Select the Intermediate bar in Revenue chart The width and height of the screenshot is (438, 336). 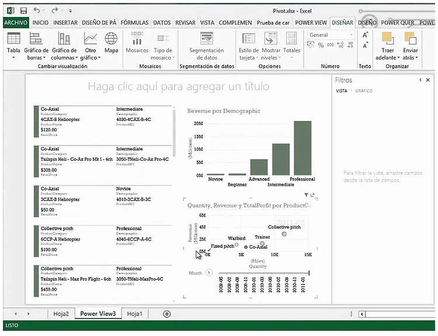point(281,160)
